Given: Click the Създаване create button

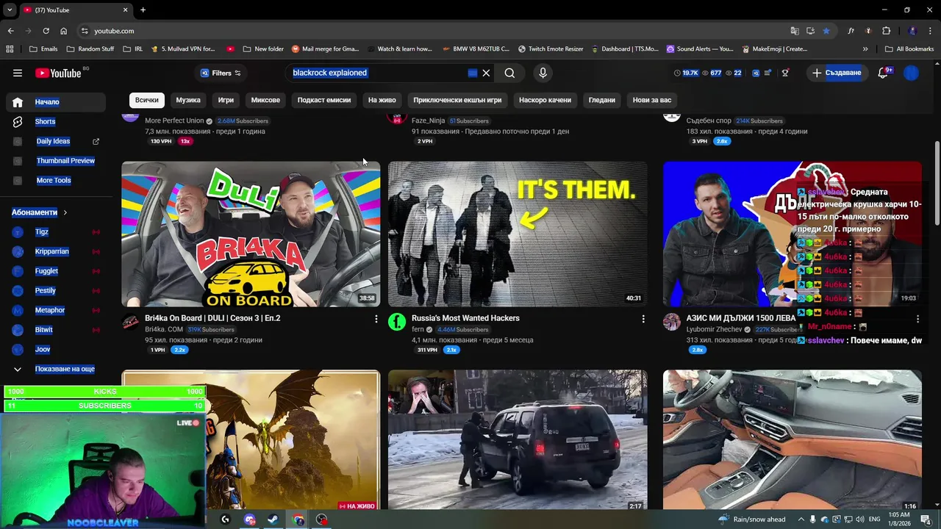Looking at the screenshot, I should click(x=836, y=73).
